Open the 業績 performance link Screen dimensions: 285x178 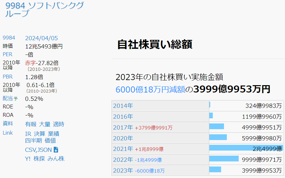[x=54, y=134]
